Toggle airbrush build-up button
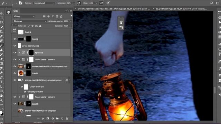 pyautogui.click(x=101, y=3)
